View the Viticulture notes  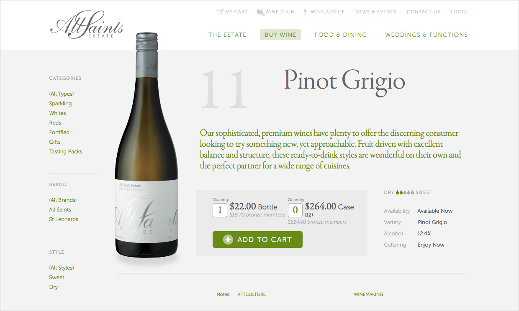252,294
